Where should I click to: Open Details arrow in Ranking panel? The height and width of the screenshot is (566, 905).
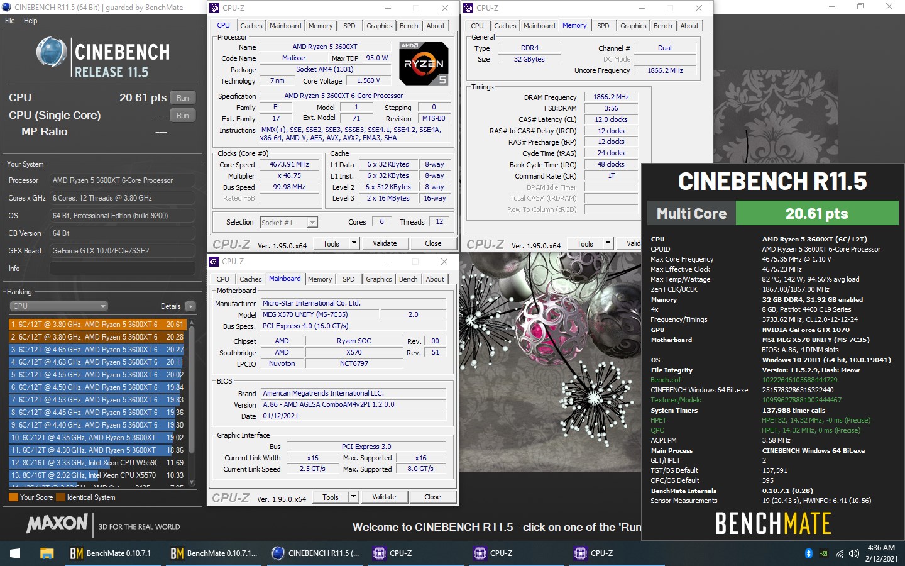pyautogui.click(x=190, y=306)
